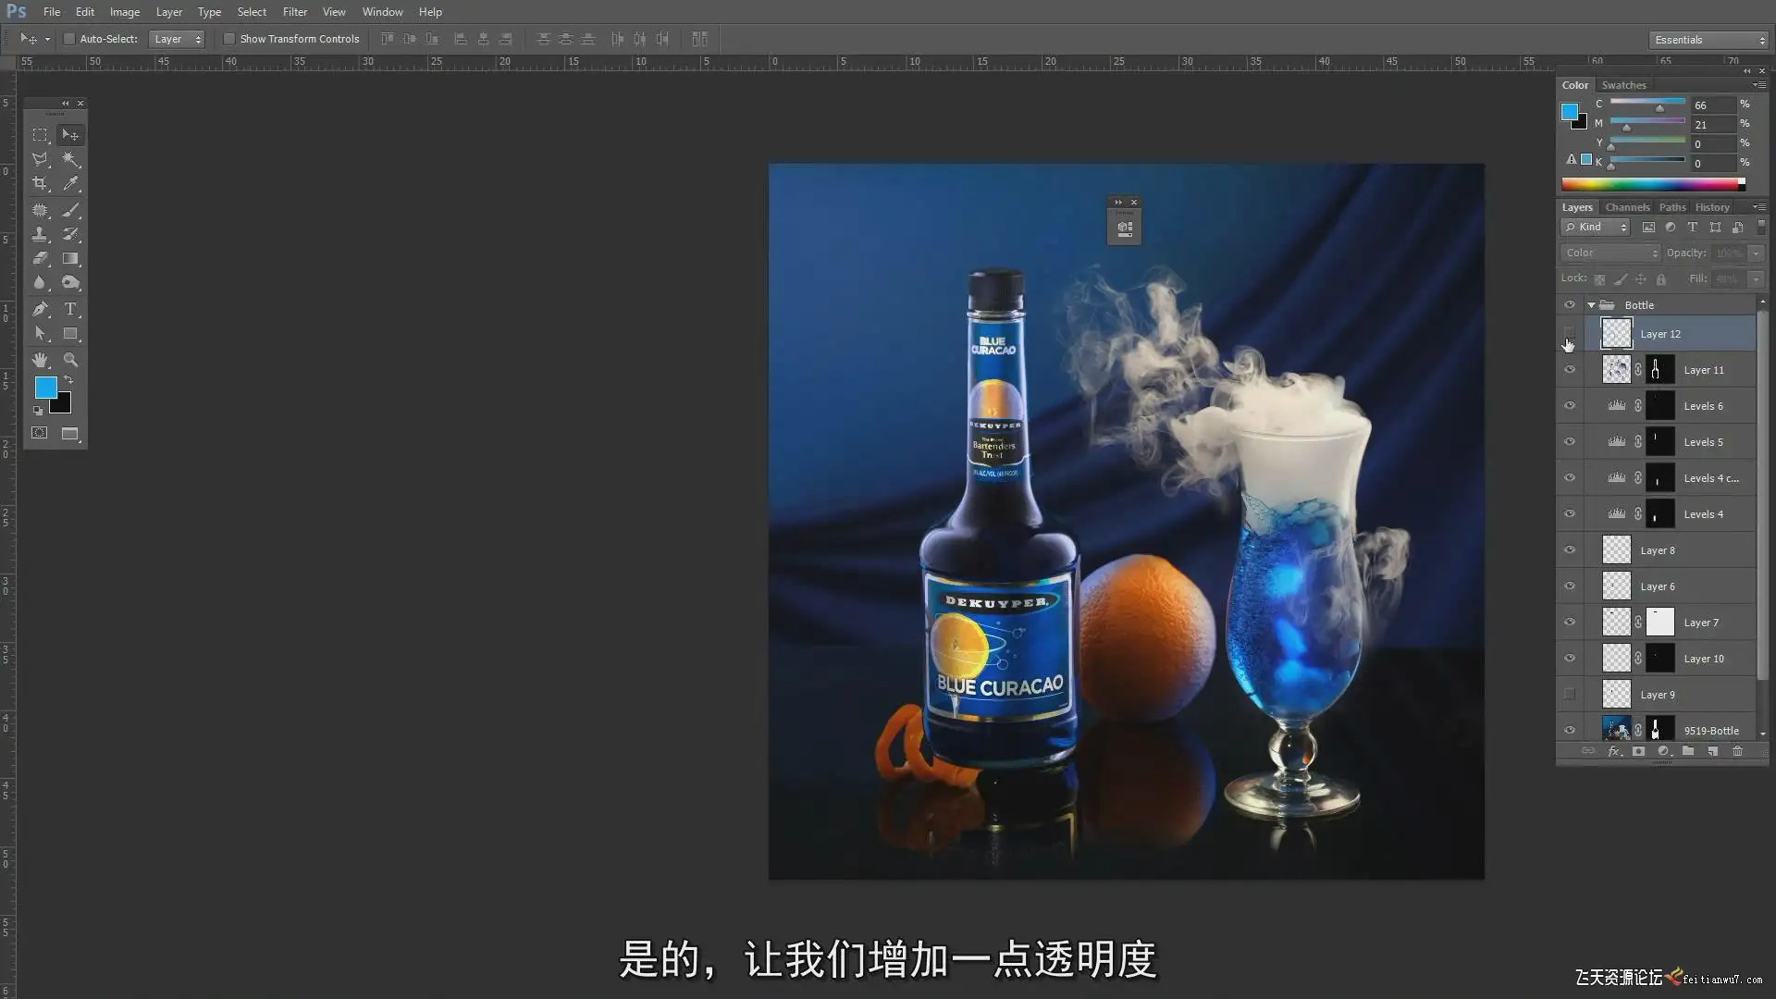Image resolution: width=1776 pixels, height=999 pixels.
Task: Hide the Layer 11 visibility eye
Action: pyautogui.click(x=1570, y=370)
